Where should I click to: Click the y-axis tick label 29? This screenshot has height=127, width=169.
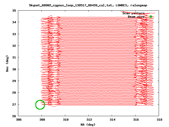(x=14, y=81)
